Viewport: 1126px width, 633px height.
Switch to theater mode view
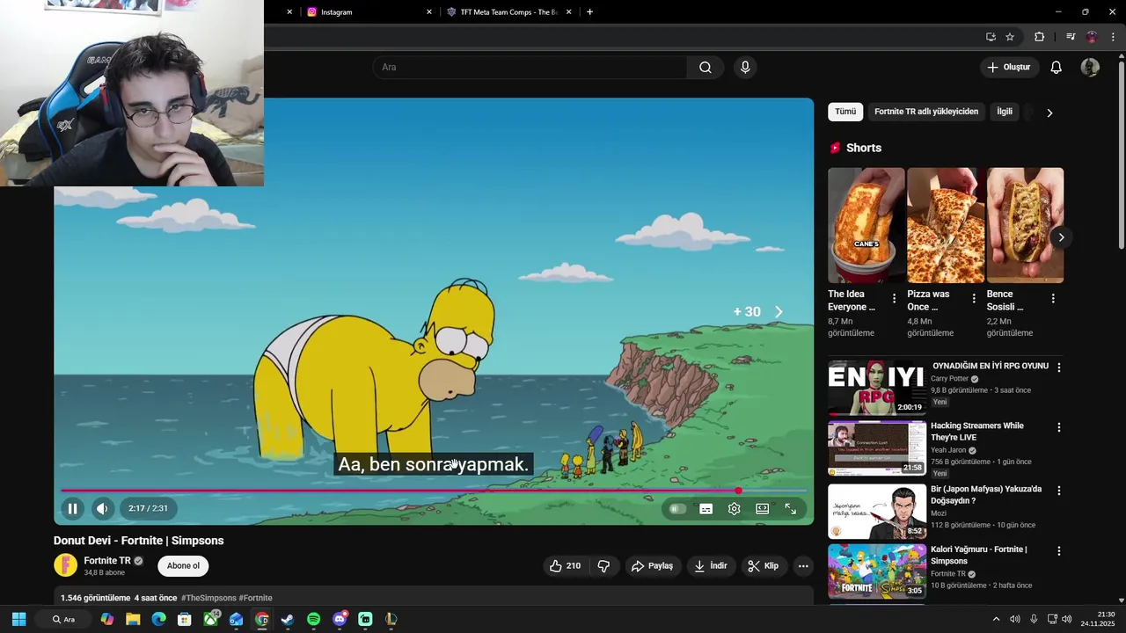(762, 508)
